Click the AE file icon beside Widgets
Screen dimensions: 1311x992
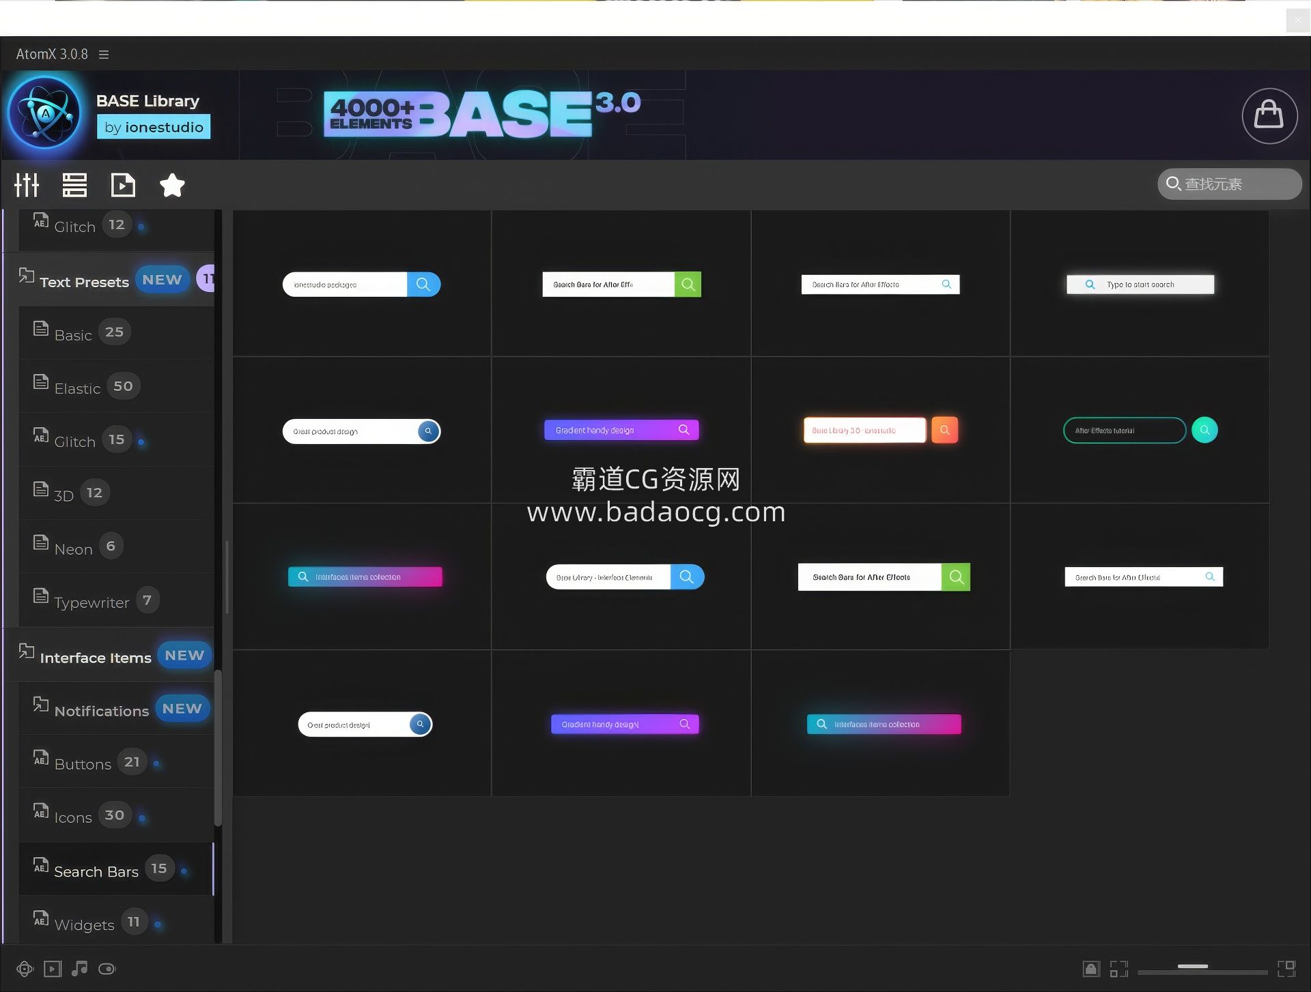[x=41, y=918]
